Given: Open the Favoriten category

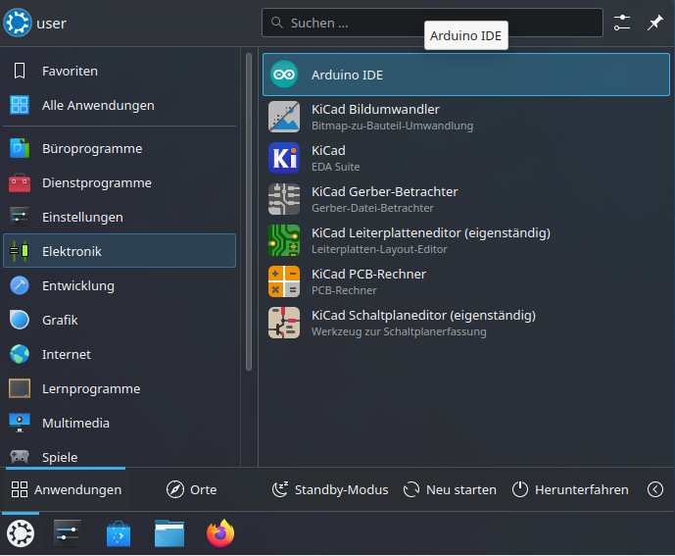Looking at the screenshot, I should (120, 72).
